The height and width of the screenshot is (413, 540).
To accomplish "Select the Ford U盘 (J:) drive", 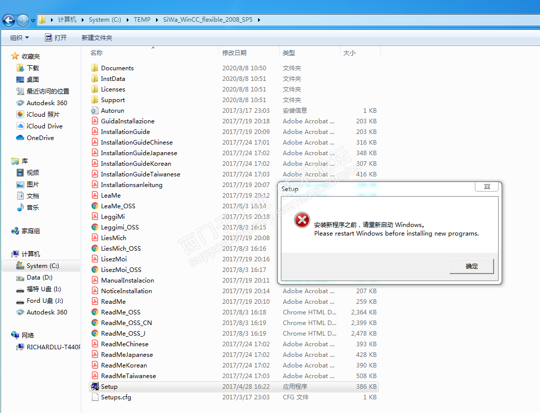I will pos(45,301).
